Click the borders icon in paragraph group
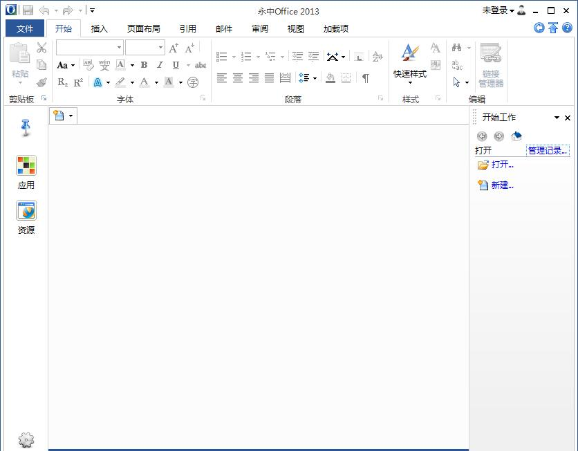The width and height of the screenshot is (578, 467). click(x=346, y=77)
